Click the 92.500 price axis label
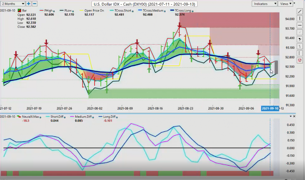The height and width of the screenshot is (180, 305). click(290, 67)
